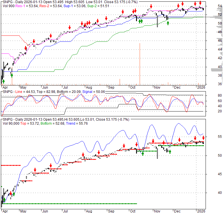Click the red down arrow above July in top chart

tap(69, 27)
